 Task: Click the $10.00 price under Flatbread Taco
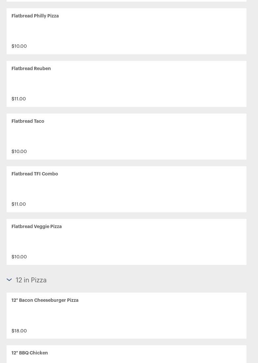19,151
